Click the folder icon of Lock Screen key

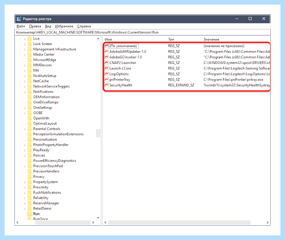[x=29, y=44]
